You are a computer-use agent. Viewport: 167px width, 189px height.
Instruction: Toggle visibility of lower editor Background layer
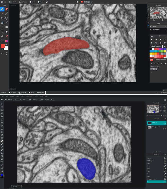tap(165, 129)
